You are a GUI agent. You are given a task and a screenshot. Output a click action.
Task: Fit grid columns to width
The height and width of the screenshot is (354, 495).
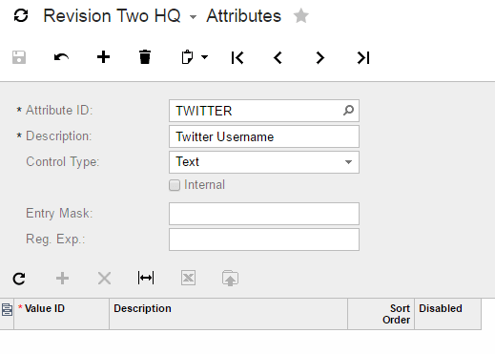(x=146, y=278)
